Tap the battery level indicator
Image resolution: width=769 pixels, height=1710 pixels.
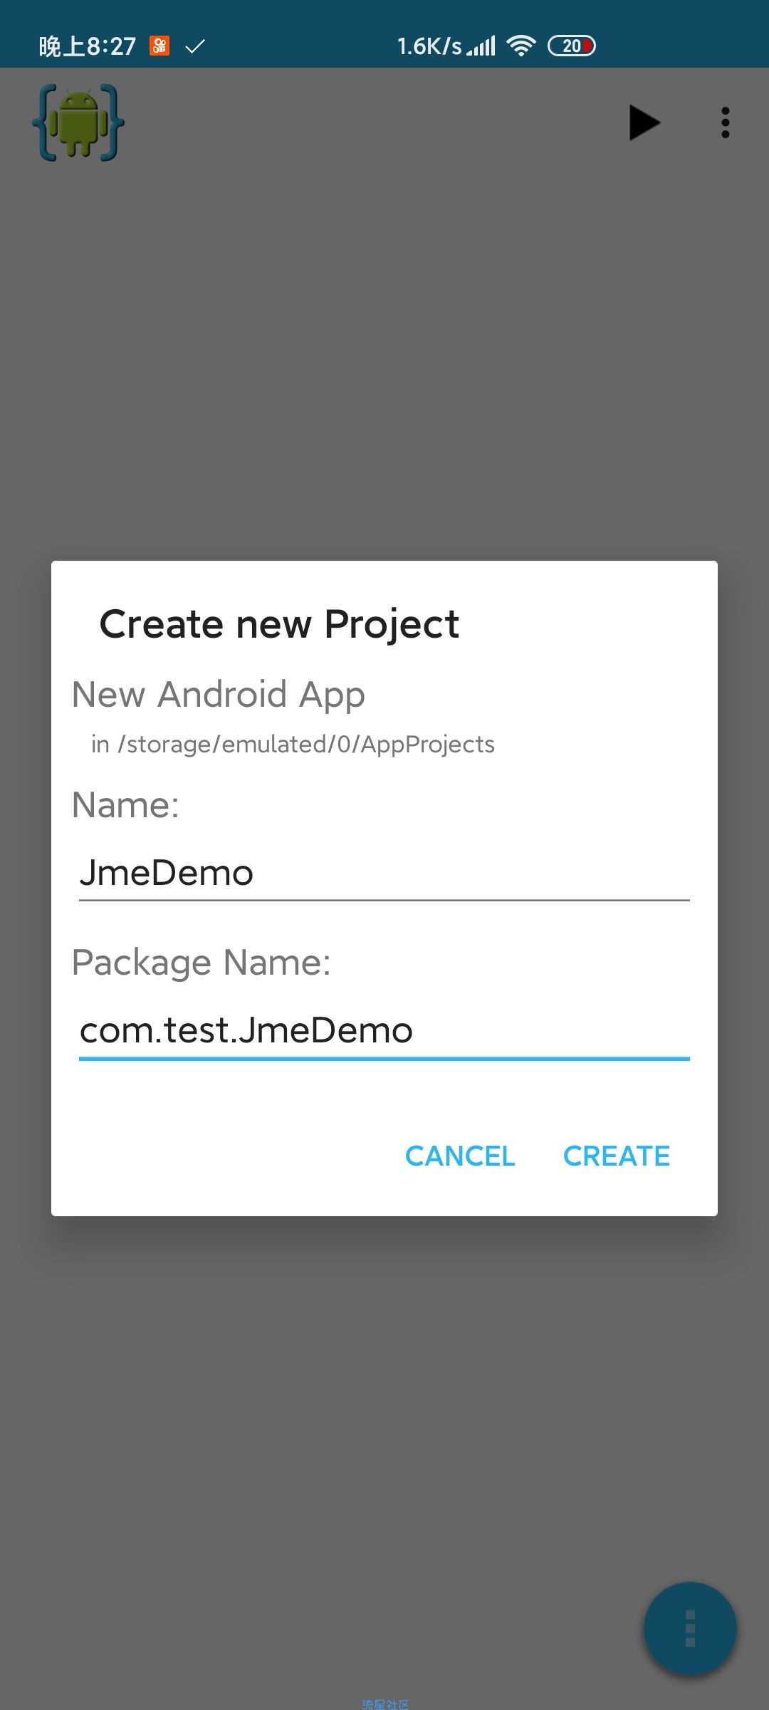point(572,46)
